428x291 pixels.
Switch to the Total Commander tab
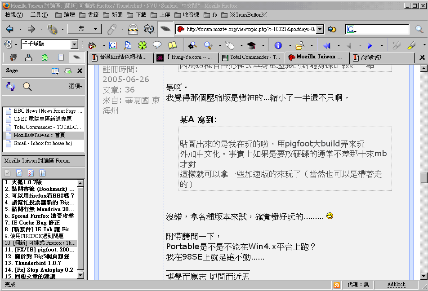[252, 57]
